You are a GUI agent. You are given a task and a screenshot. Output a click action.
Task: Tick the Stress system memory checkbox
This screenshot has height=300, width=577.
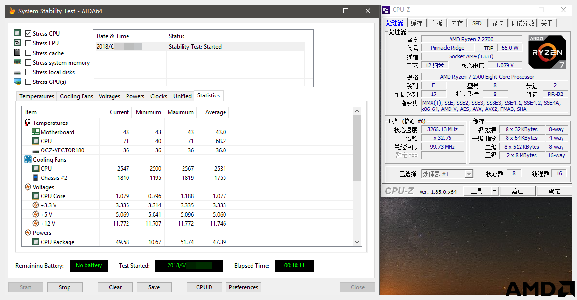coord(28,63)
